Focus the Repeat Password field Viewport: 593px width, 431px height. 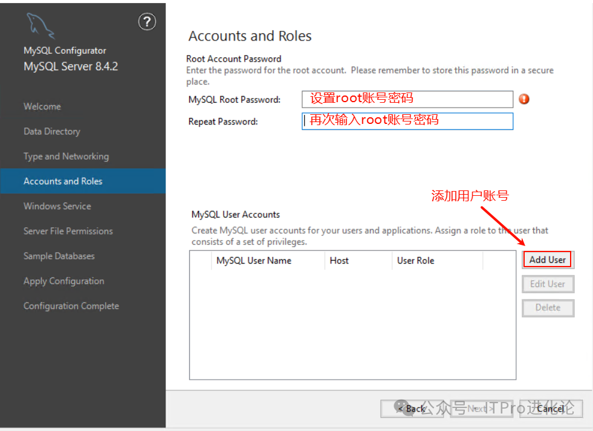(x=407, y=121)
